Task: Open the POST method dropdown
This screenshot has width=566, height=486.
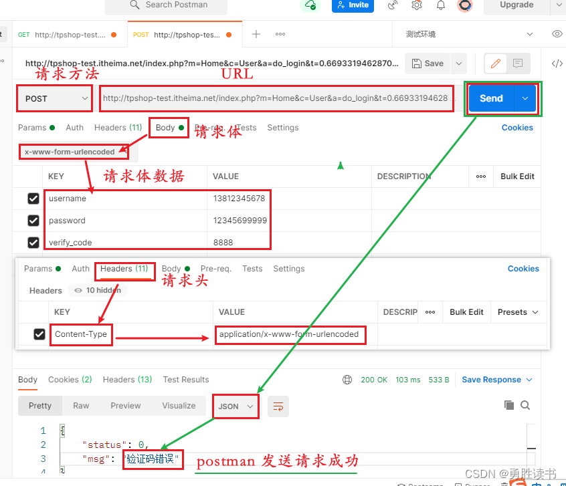Action: click(54, 98)
